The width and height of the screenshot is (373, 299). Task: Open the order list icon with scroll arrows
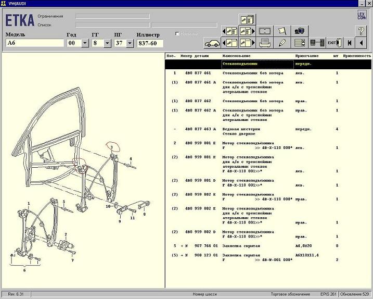point(299,43)
